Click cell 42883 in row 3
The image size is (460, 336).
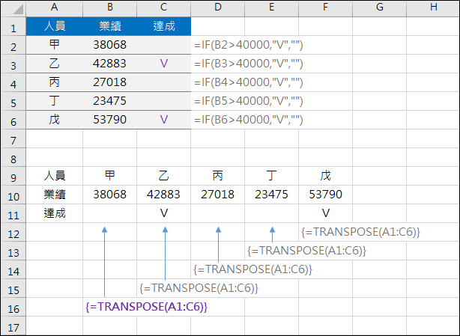coord(109,64)
